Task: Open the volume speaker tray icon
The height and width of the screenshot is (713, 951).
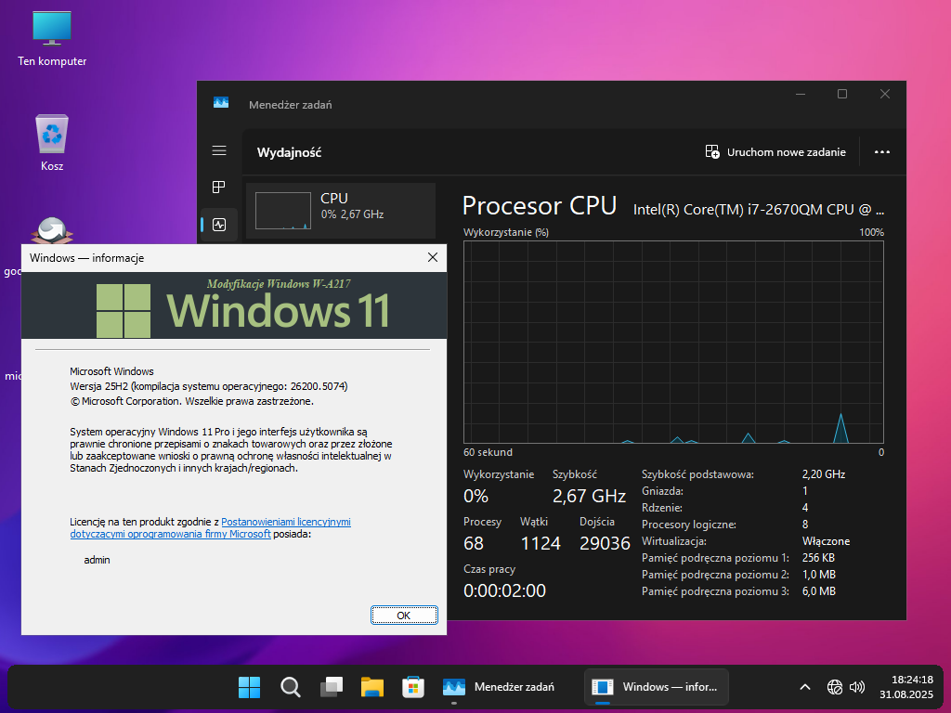Action: pos(857,687)
